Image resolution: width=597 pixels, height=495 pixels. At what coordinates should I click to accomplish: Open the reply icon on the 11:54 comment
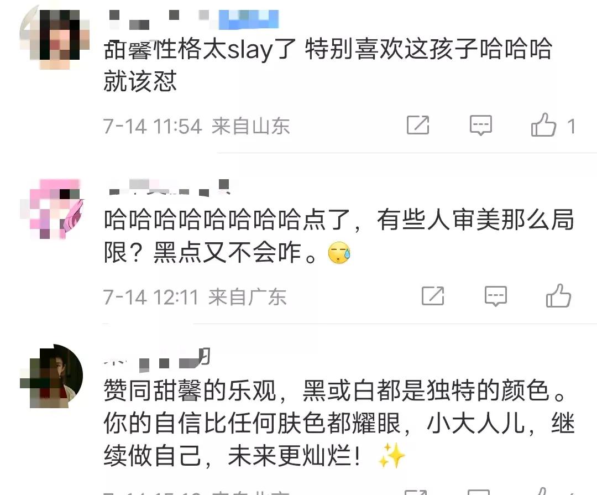point(480,125)
